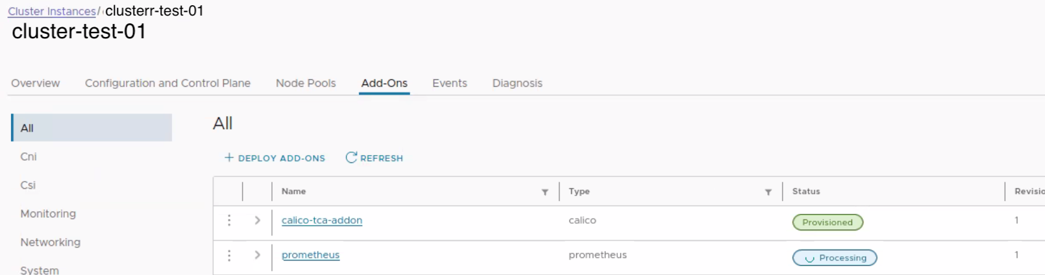Viewport: 1045px width, 275px height.
Task: Switch to the Overview tab
Action: point(36,83)
